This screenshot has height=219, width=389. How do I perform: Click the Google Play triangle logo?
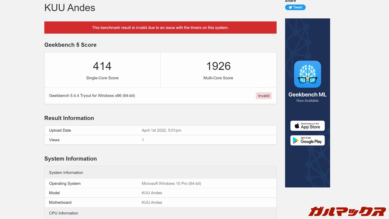[x=295, y=140]
